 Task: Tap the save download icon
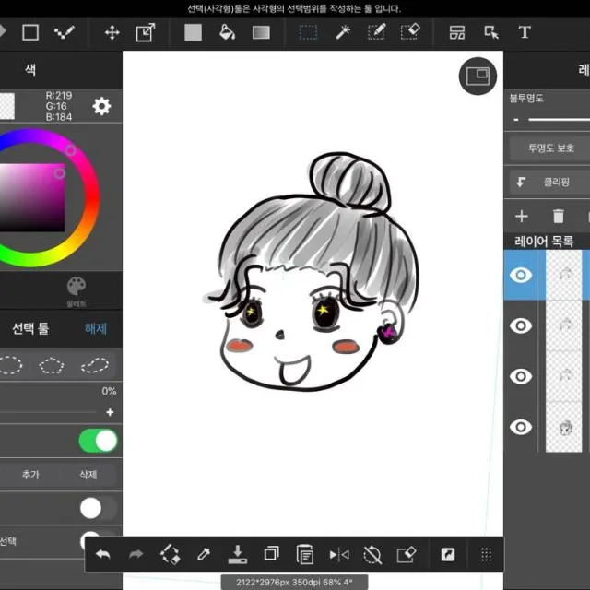tap(238, 554)
